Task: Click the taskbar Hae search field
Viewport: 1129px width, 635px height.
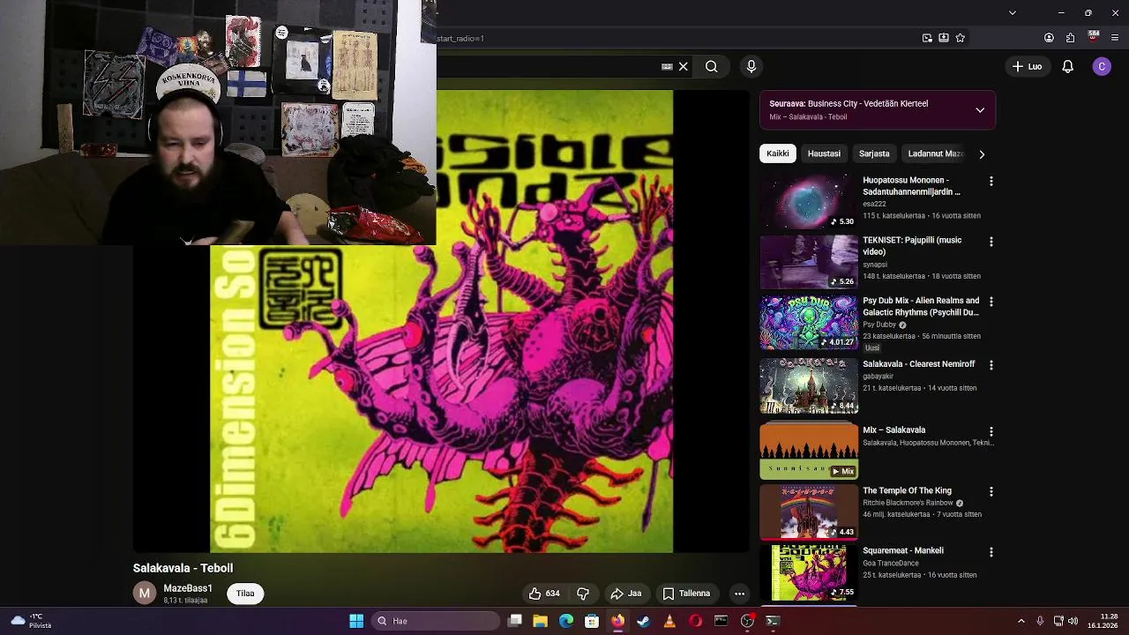Action: [437, 621]
